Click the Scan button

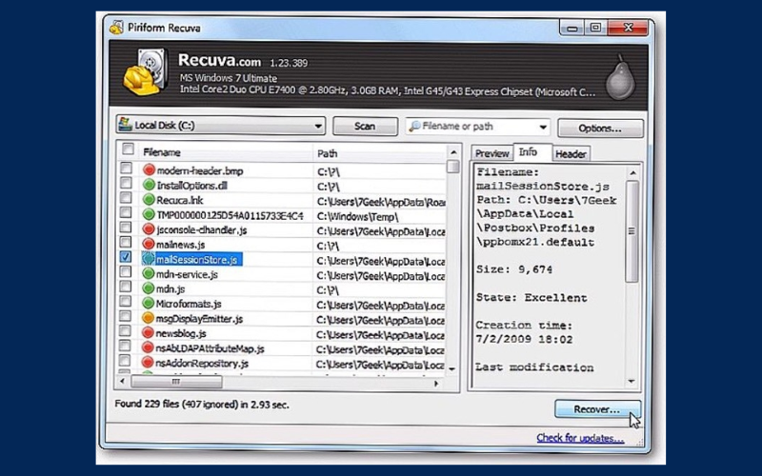(x=365, y=127)
